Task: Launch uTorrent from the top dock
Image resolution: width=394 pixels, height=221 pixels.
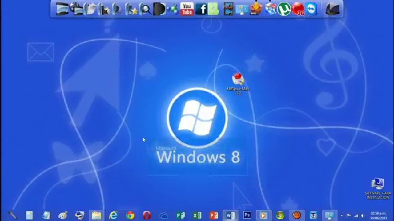Action: tap(284, 9)
